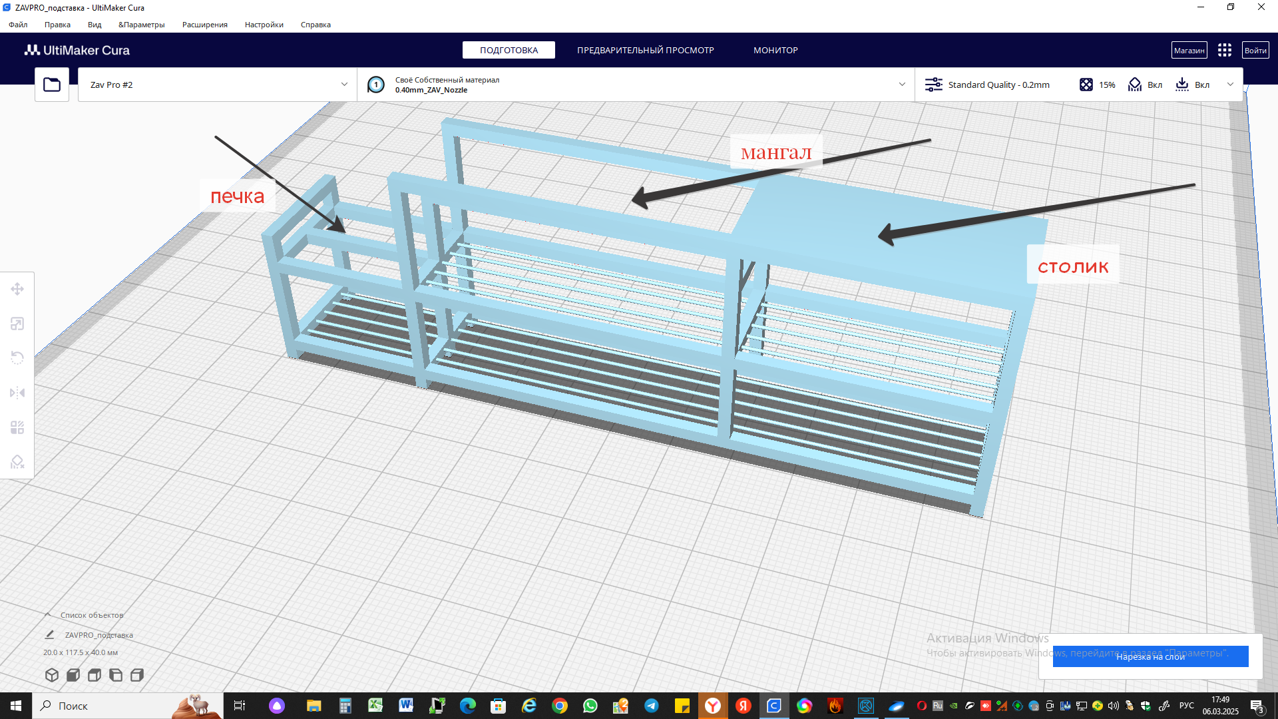This screenshot has height=719, width=1278.
Task: Expand the Zav Pro #2 printer dropdown
Action: click(x=344, y=85)
